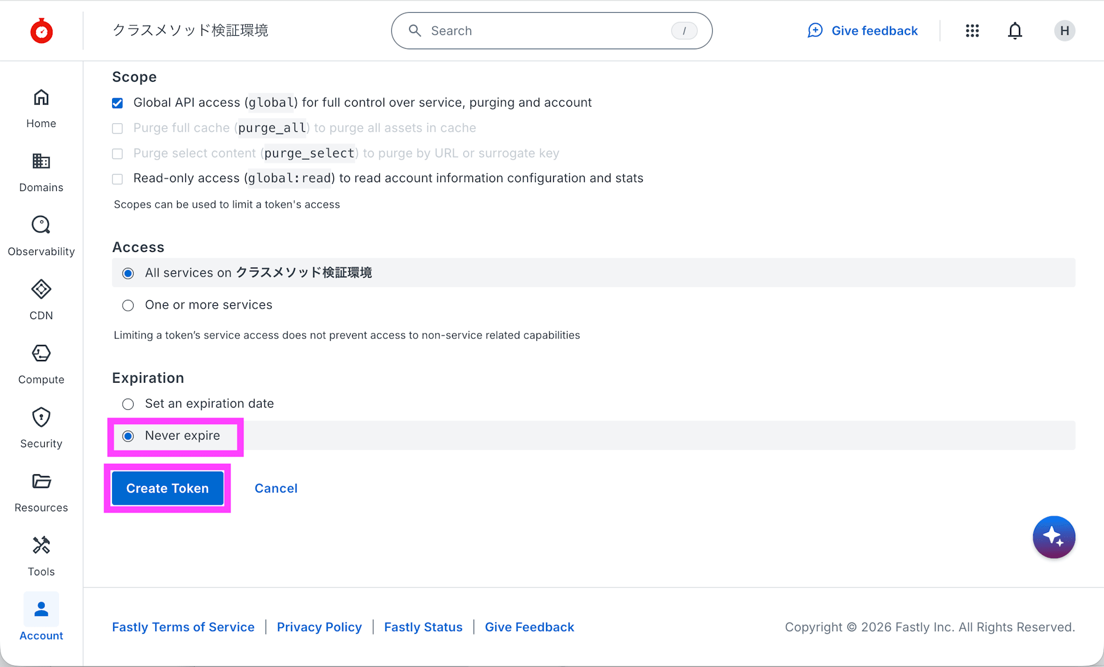The height and width of the screenshot is (667, 1104).
Task: Open the Domains sidebar section
Action: tap(41, 172)
